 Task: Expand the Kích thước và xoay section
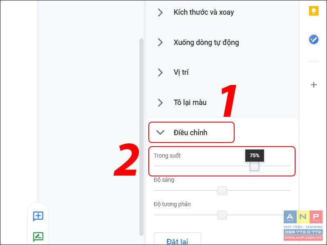pos(196,12)
